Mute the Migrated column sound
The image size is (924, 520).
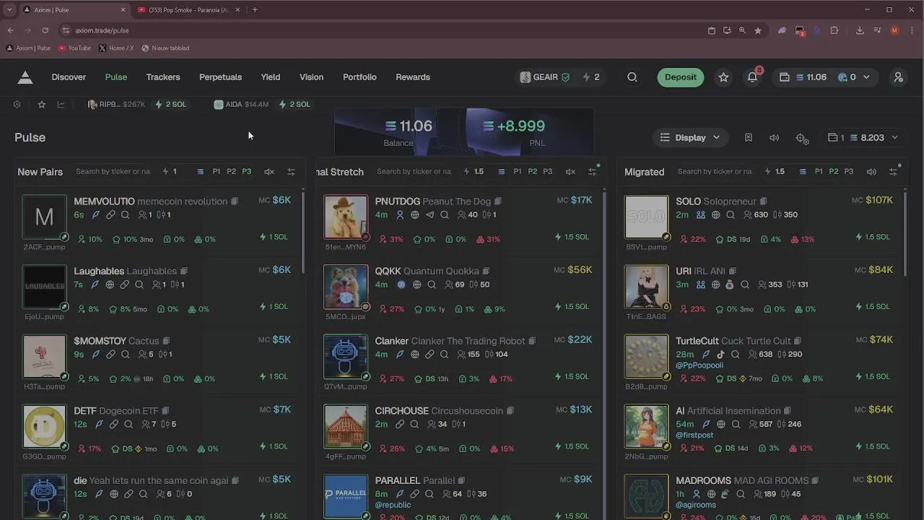click(x=871, y=172)
